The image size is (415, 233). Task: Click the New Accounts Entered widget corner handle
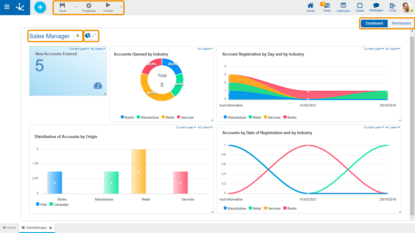pyautogui.click(x=105, y=94)
